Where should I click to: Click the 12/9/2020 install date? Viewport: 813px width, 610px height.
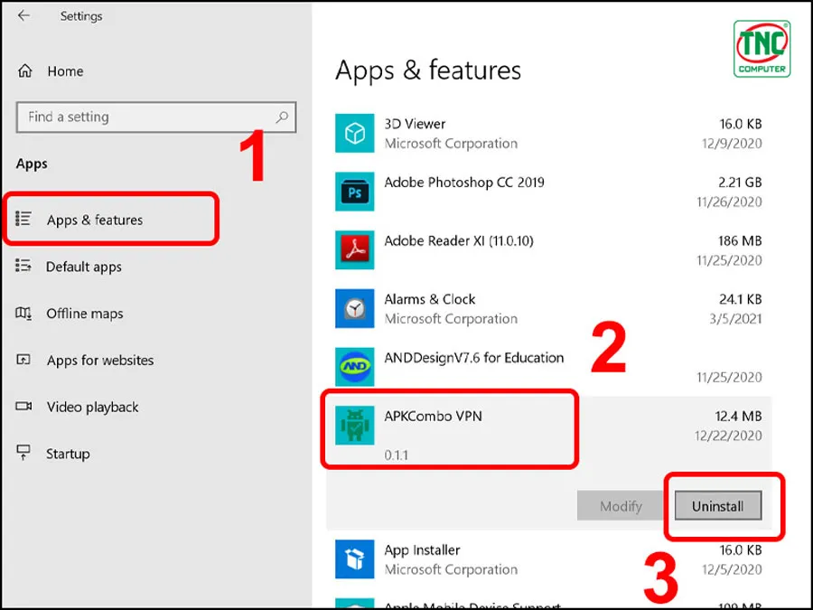[732, 143]
